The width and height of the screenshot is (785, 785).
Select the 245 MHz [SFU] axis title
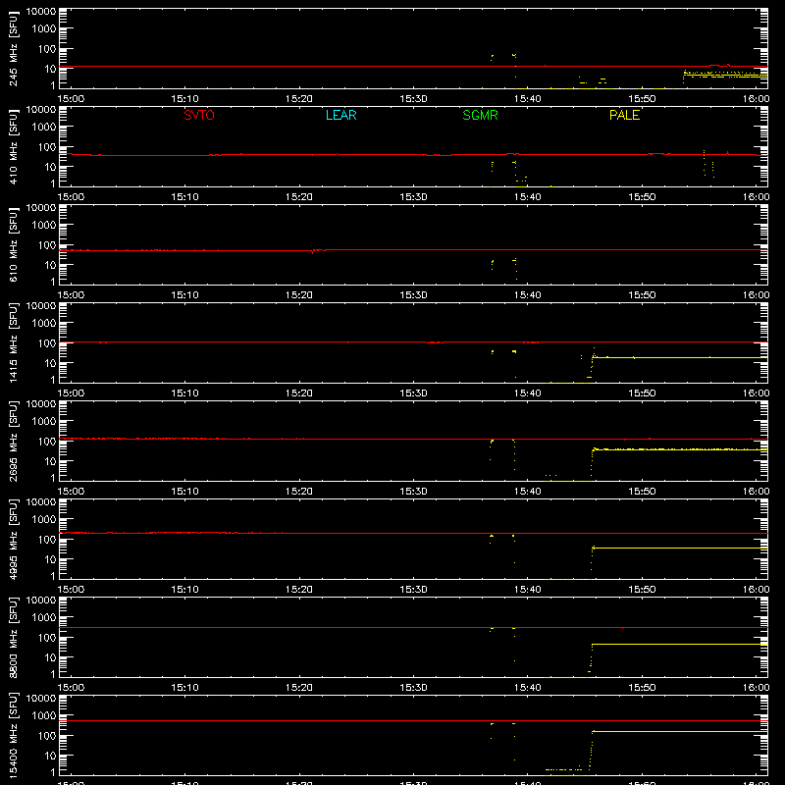14,48
